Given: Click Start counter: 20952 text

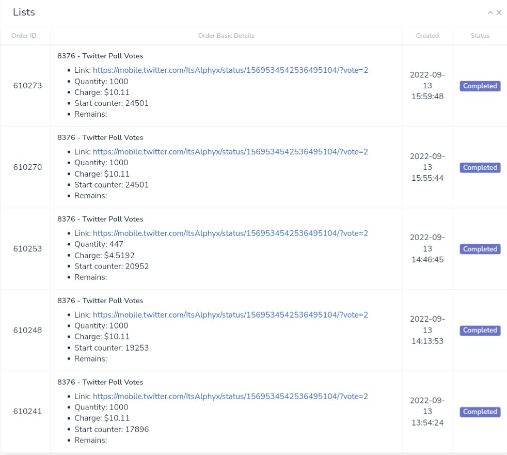Looking at the screenshot, I should click(x=112, y=266).
